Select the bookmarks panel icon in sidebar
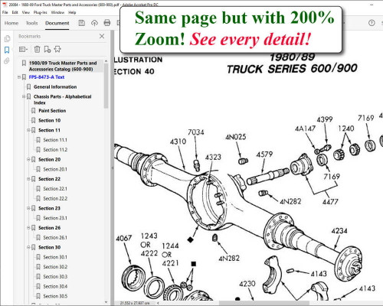383x306 pixels. (7, 50)
